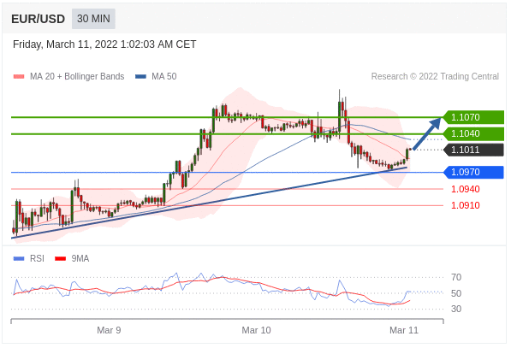Click the RSI legend label
This screenshot has width=511, height=348.
click(x=37, y=258)
